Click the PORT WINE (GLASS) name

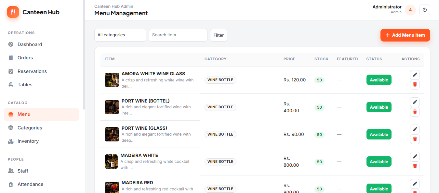click(144, 128)
